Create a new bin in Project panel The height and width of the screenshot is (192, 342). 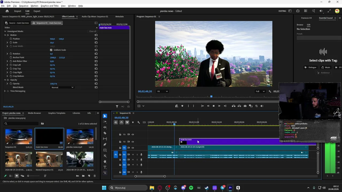pos(83,176)
